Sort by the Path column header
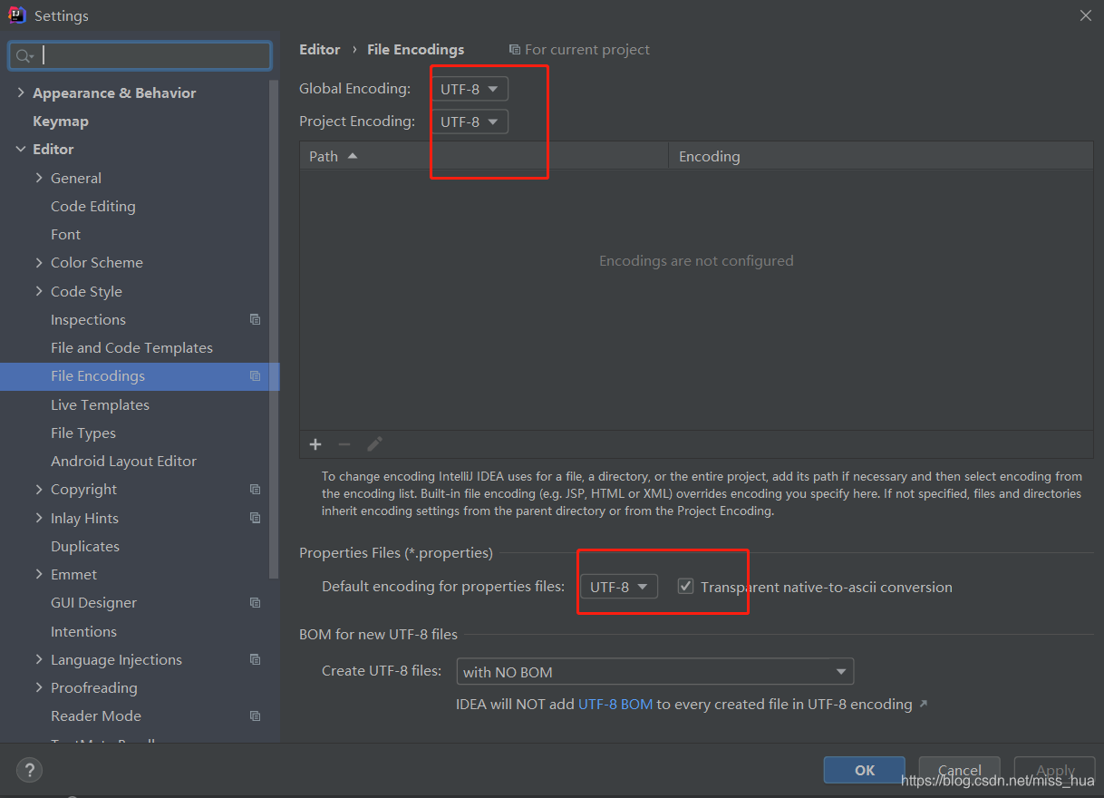1104x798 pixels. 484,156
